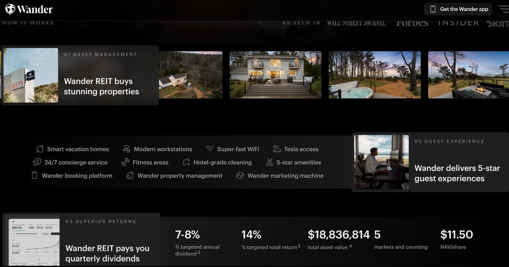Click the Wander property management label

pyautogui.click(x=180, y=176)
